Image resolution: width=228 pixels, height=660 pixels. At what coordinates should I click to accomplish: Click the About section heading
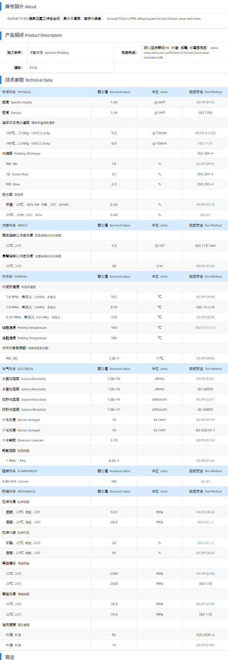pos(21,7)
